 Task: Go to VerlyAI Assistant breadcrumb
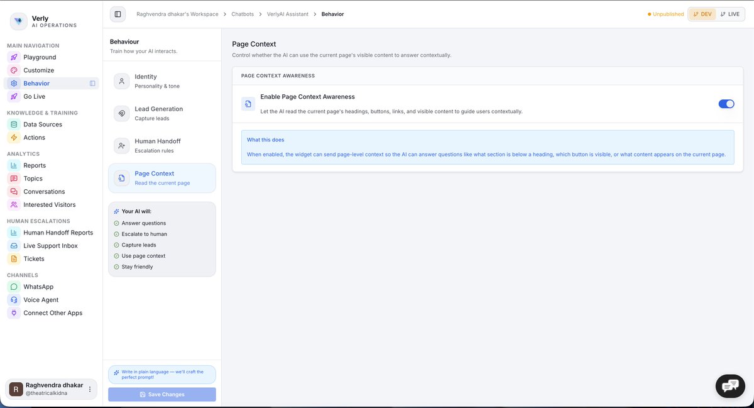point(288,14)
